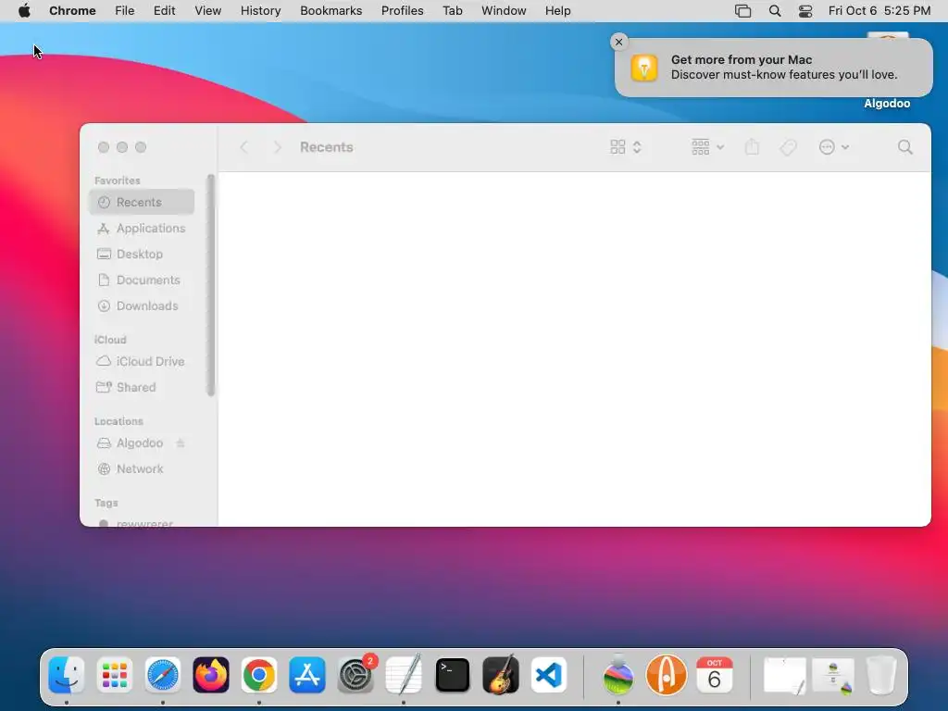Image resolution: width=948 pixels, height=711 pixels.
Task: Open System Preferences from the Dock
Action: click(x=355, y=675)
